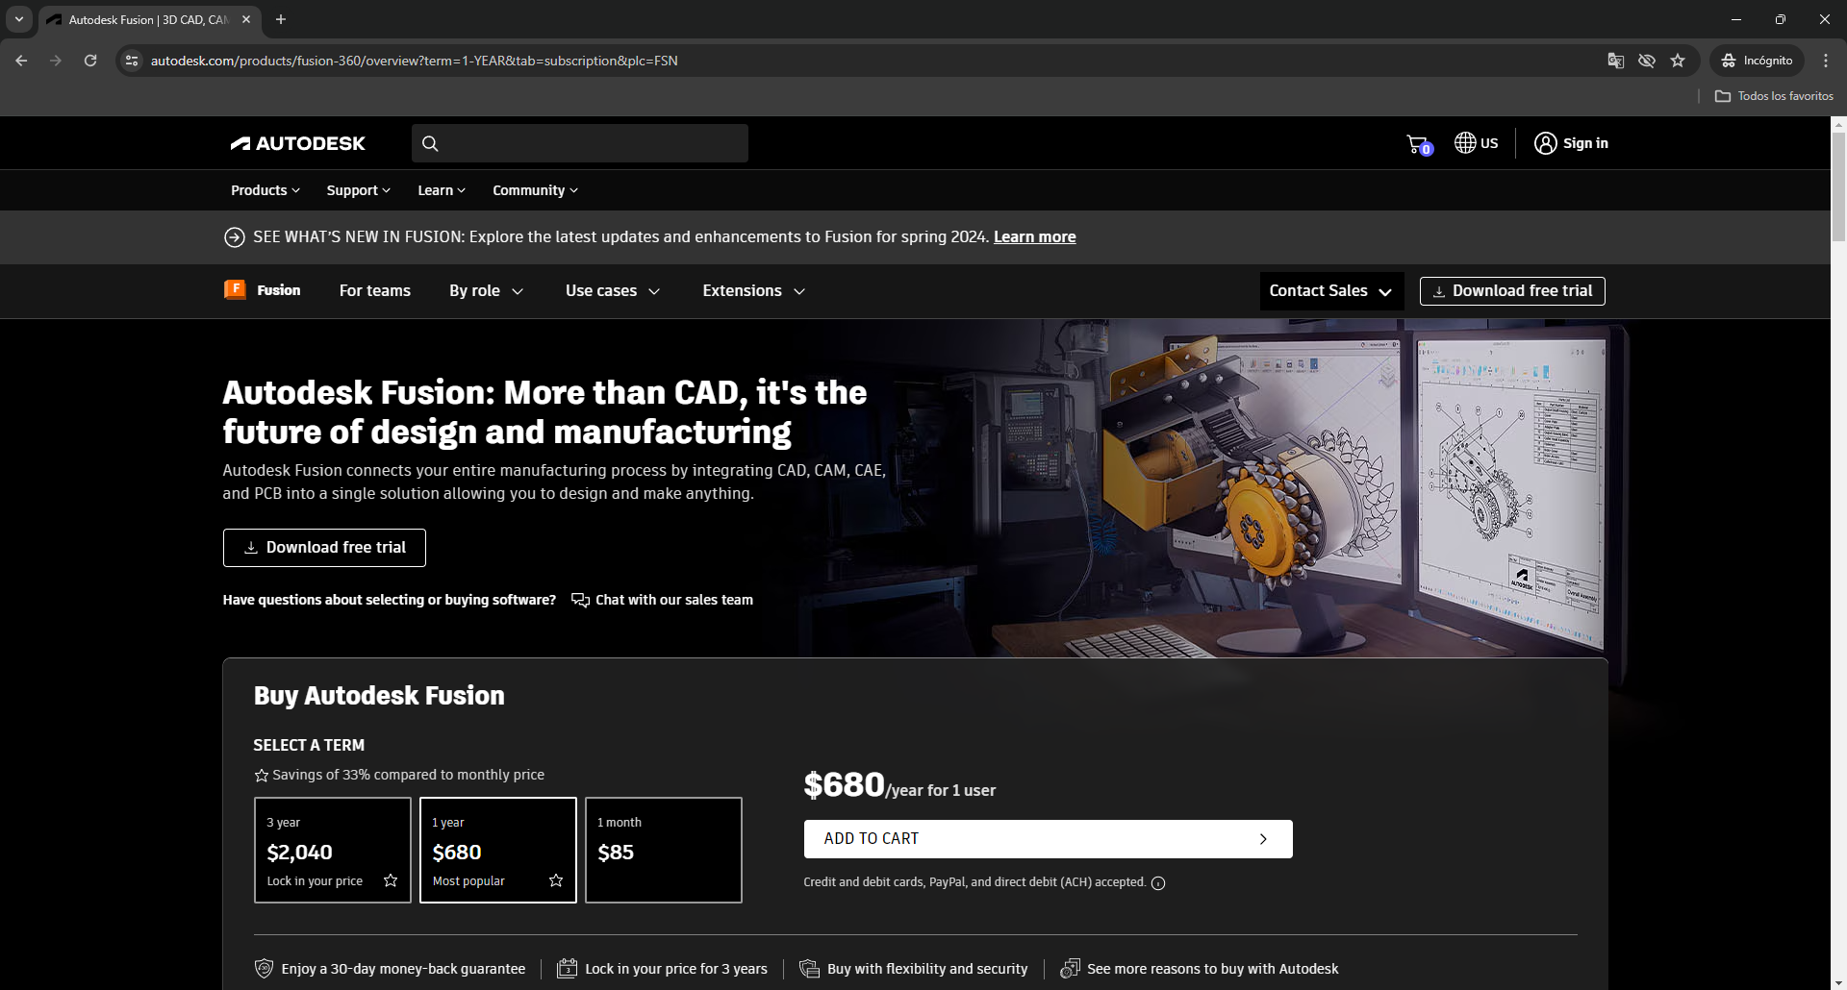
Task: Click the Autodesk logo
Action: coord(298,143)
